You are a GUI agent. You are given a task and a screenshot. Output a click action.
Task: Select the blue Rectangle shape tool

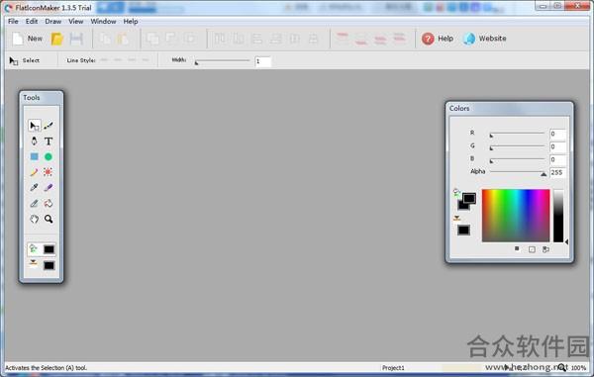(34, 156)
